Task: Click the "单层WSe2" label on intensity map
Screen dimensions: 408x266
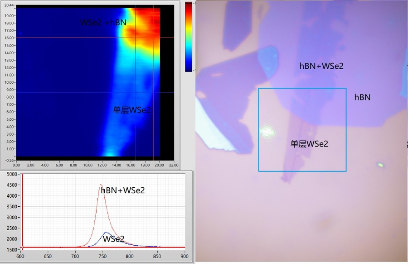Action: point(131,109)
